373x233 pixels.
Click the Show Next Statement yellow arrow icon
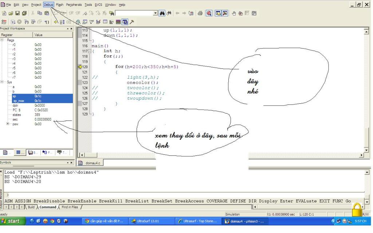point(56,21)
